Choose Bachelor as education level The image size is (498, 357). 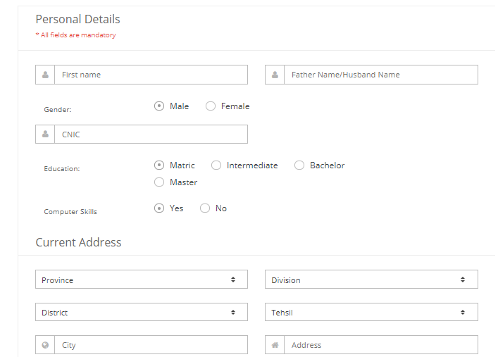[x=299, y=165]
